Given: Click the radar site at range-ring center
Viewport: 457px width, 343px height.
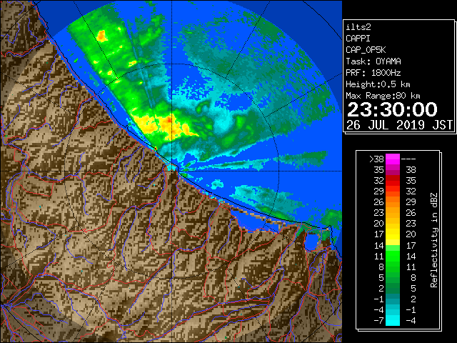Looking at the screenshot, I should (x=171, y=171).
